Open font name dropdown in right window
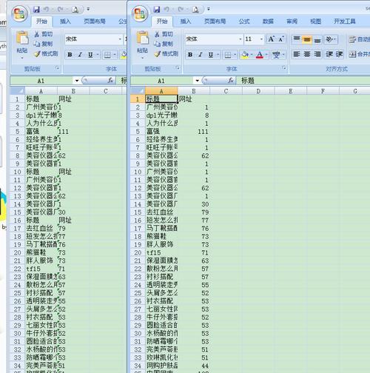The width and height of the screenshot is (370, 373). pyautogui.click(x=240, y=39)
